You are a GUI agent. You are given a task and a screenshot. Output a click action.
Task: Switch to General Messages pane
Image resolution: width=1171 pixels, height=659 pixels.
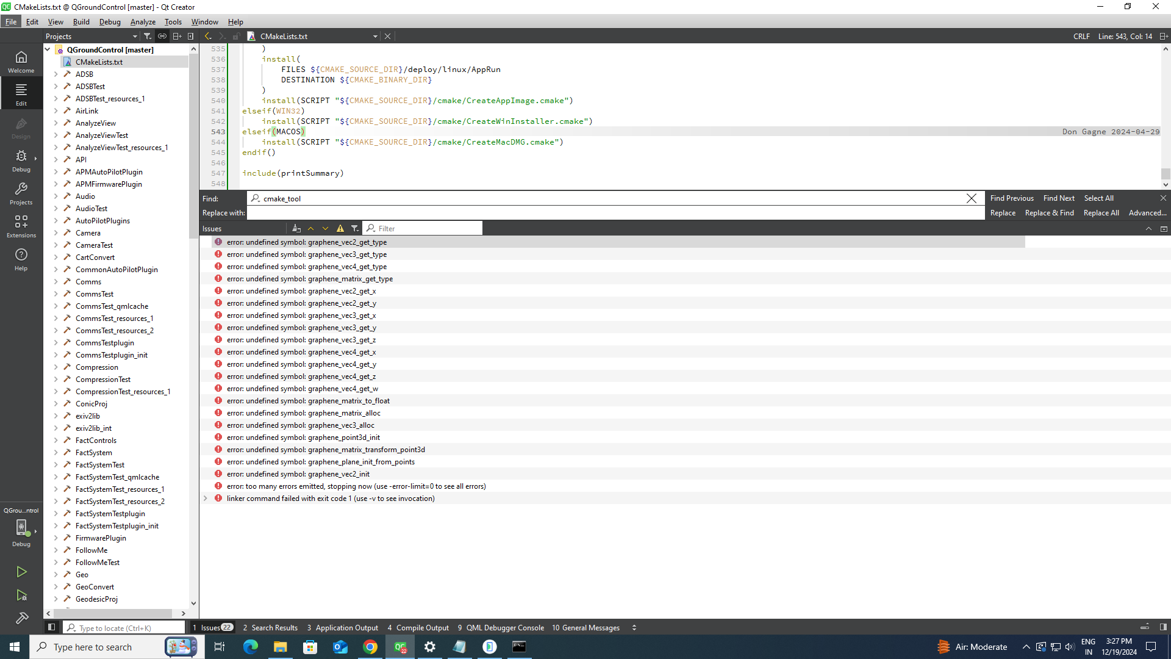coord(586,627)
